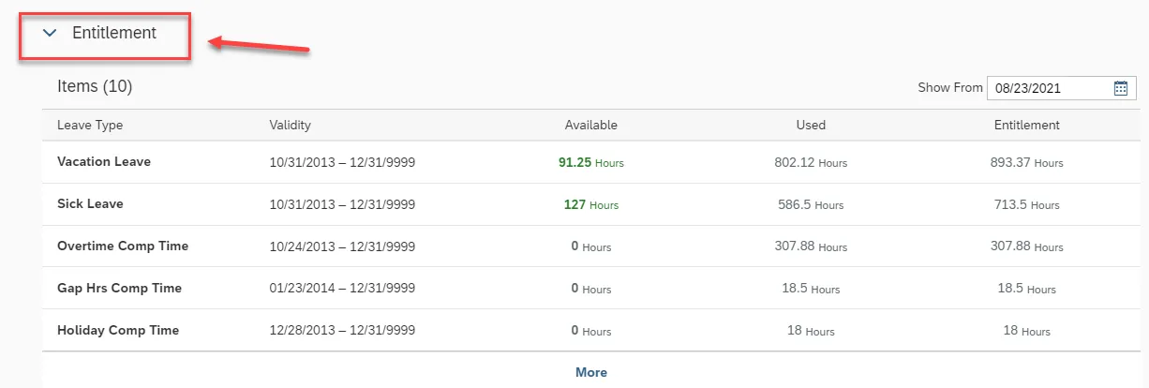The height and width of the screenshot is (388, 1149).
Task: Load more leave items via More
Action: point(590,372)
